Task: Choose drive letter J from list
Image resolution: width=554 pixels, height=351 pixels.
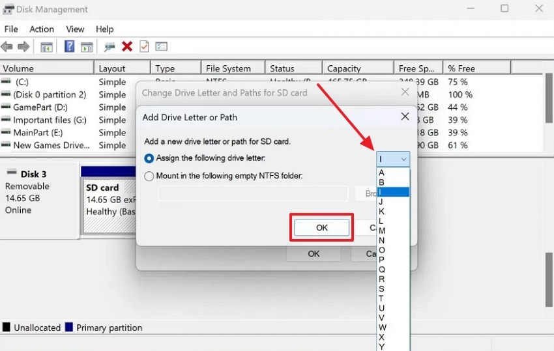Action: coord(393,202)
